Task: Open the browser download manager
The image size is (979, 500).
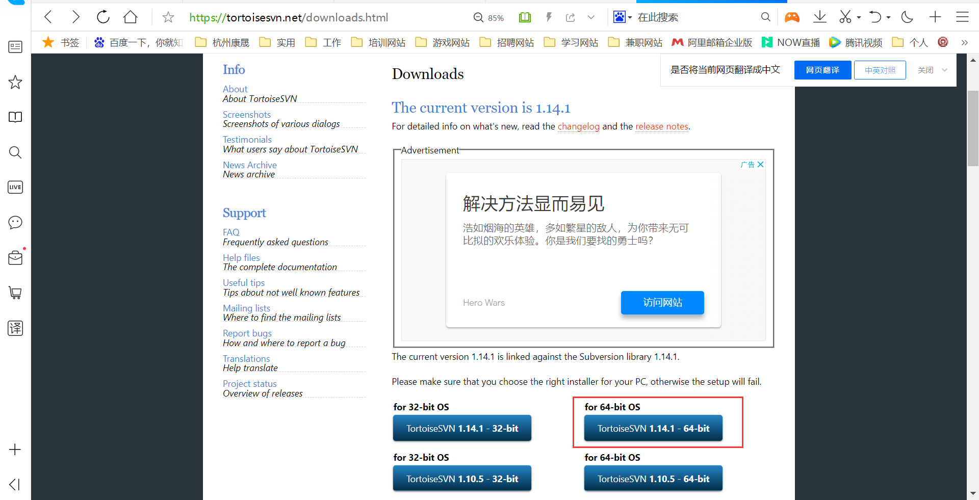Action: click(820, 17)
